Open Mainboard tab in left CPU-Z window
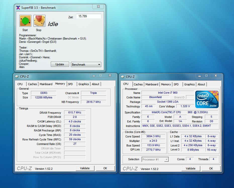The image size is (234, 188). click(46, 84)
